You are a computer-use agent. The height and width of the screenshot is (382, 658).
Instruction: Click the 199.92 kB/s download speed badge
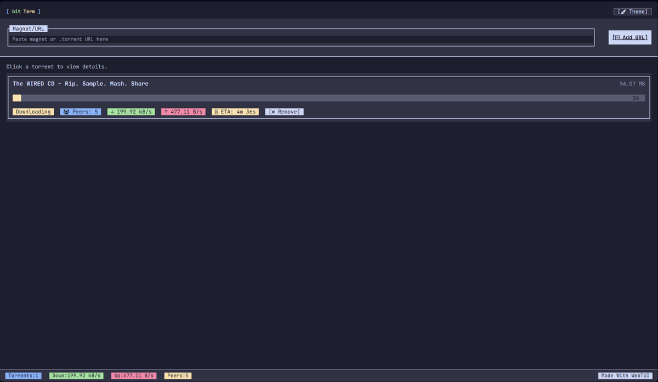(131, 112)
